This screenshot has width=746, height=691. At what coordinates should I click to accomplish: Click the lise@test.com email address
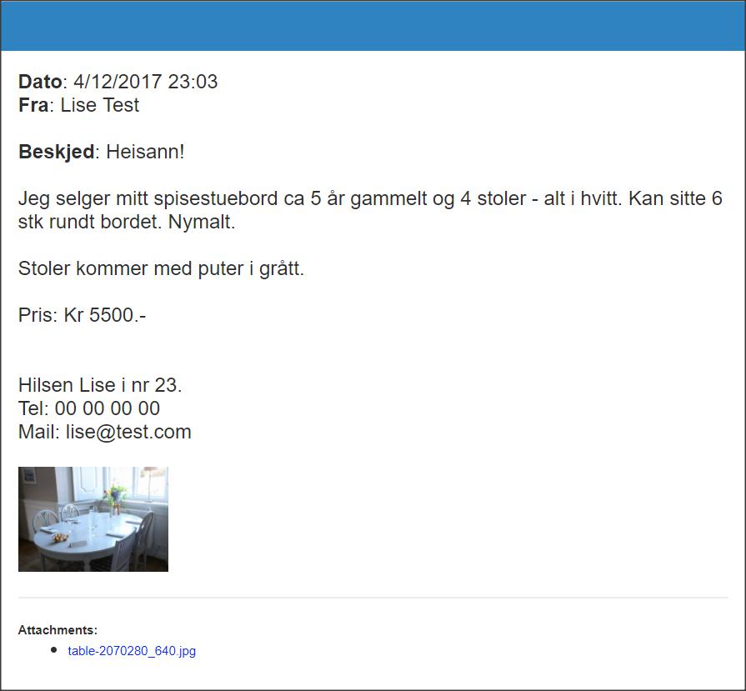(128, 432)
